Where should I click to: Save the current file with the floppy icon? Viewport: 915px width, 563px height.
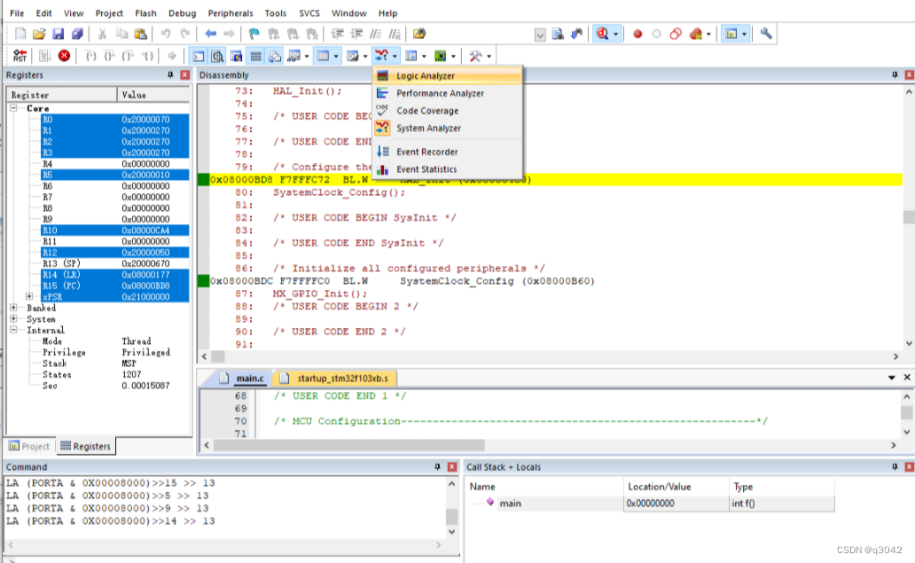(58, 34)
